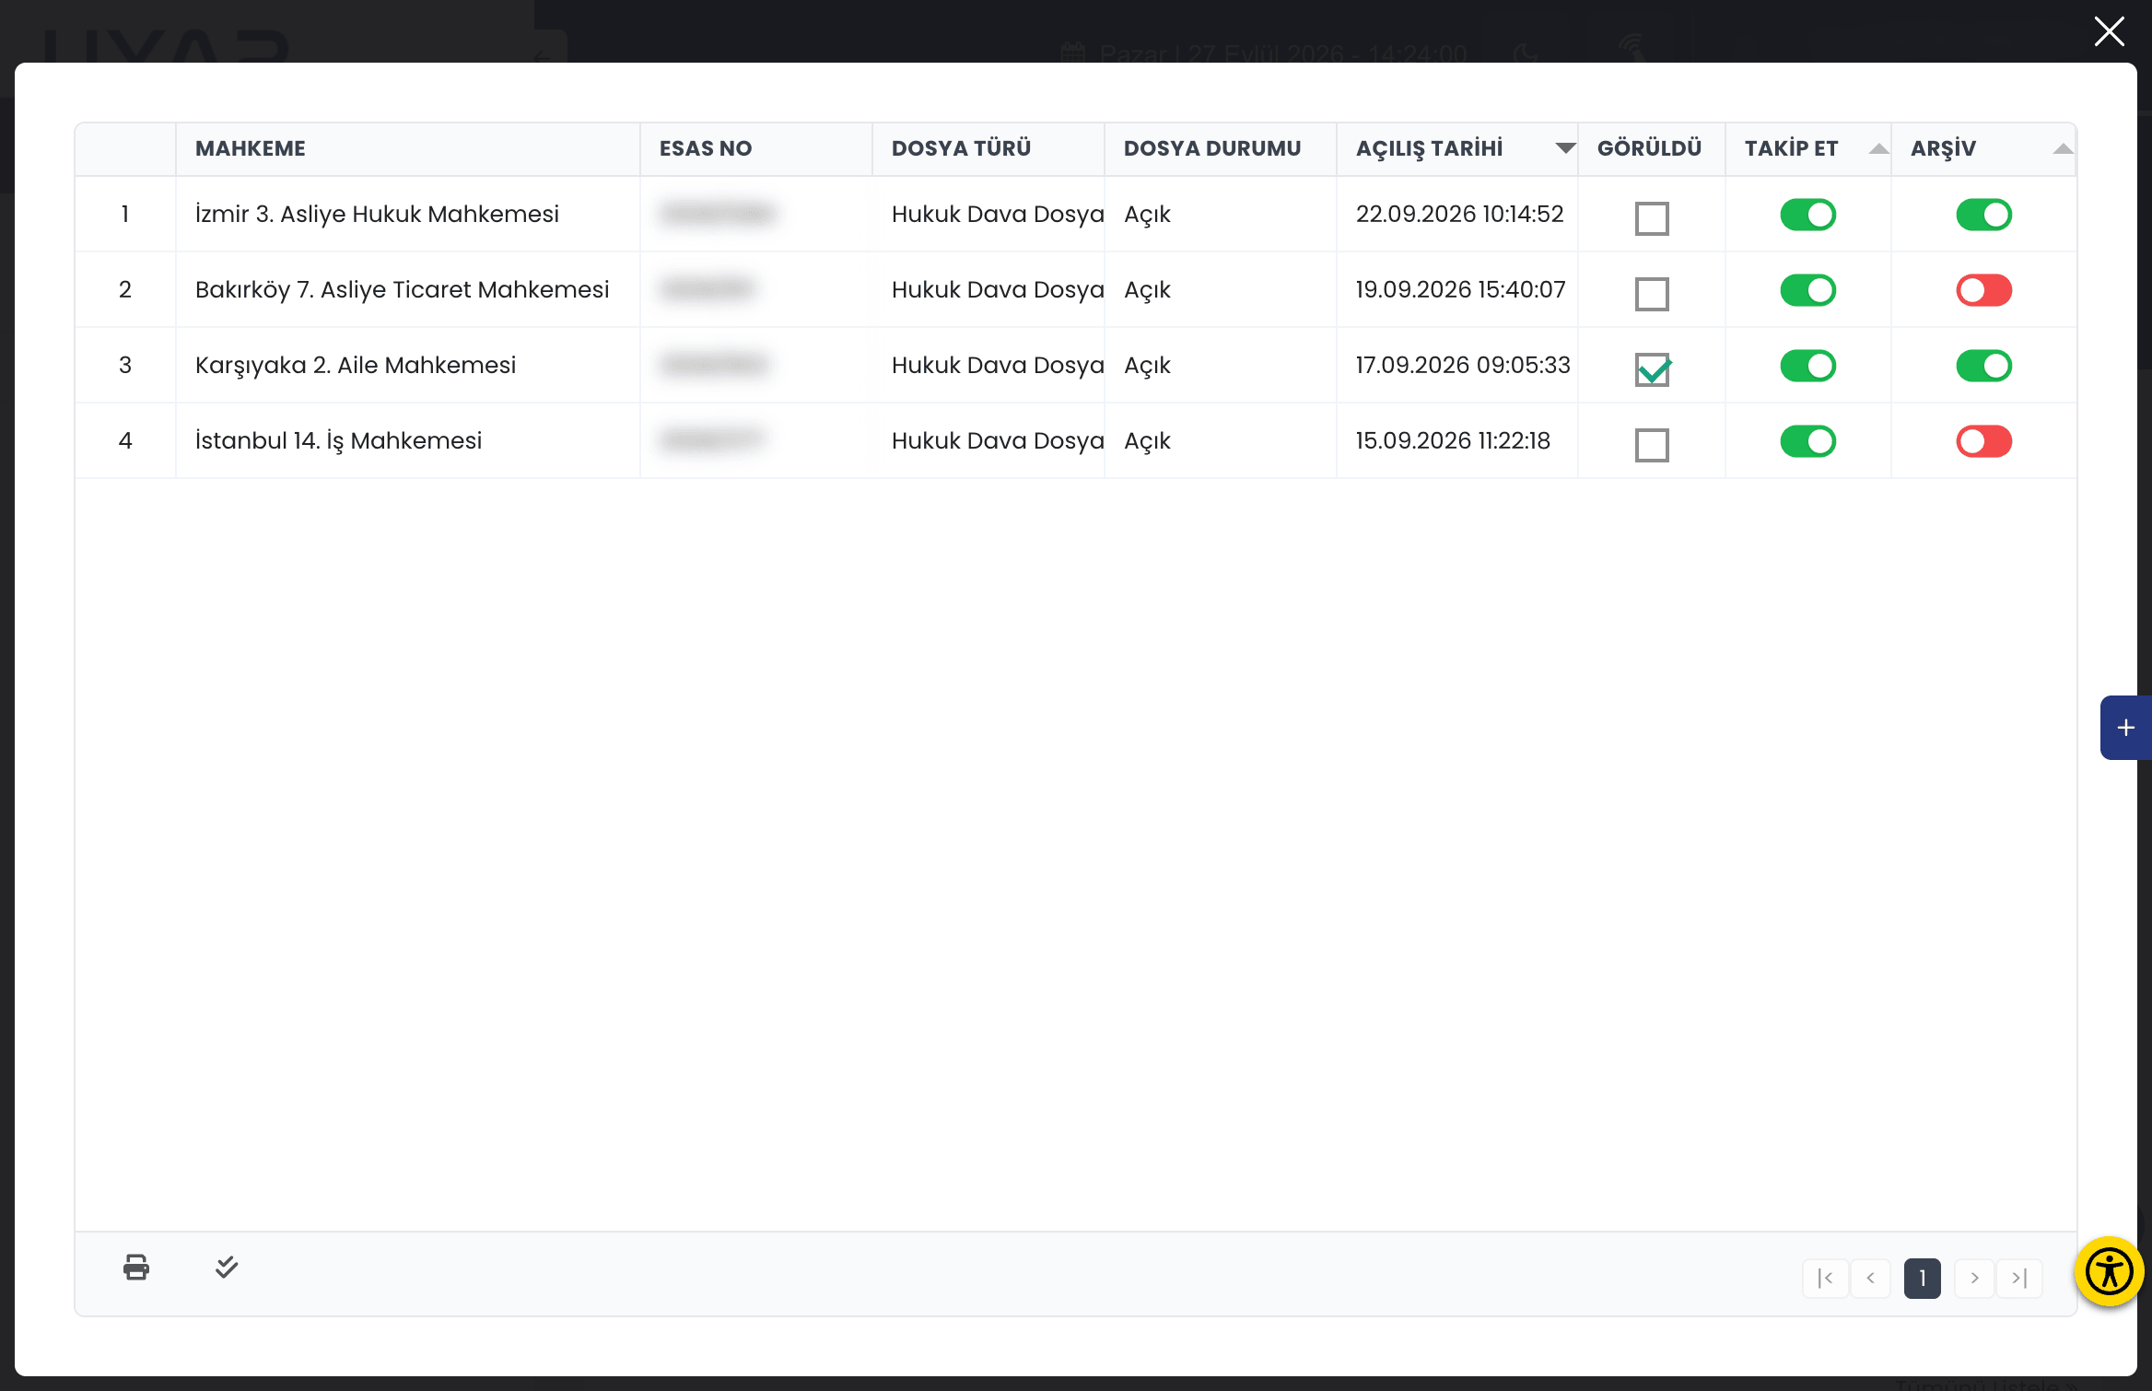The height and width of the screenshot is (1391, 2152).
Task: Turn off Arşiv for Karşıyaka 2. Aile Mahkemesi
Action: click(1984, 366)
